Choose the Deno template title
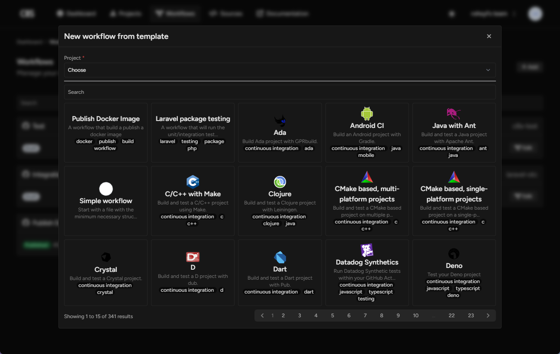Image resolution: width=560 pixels, height=354 pixels. pos(454,266)
